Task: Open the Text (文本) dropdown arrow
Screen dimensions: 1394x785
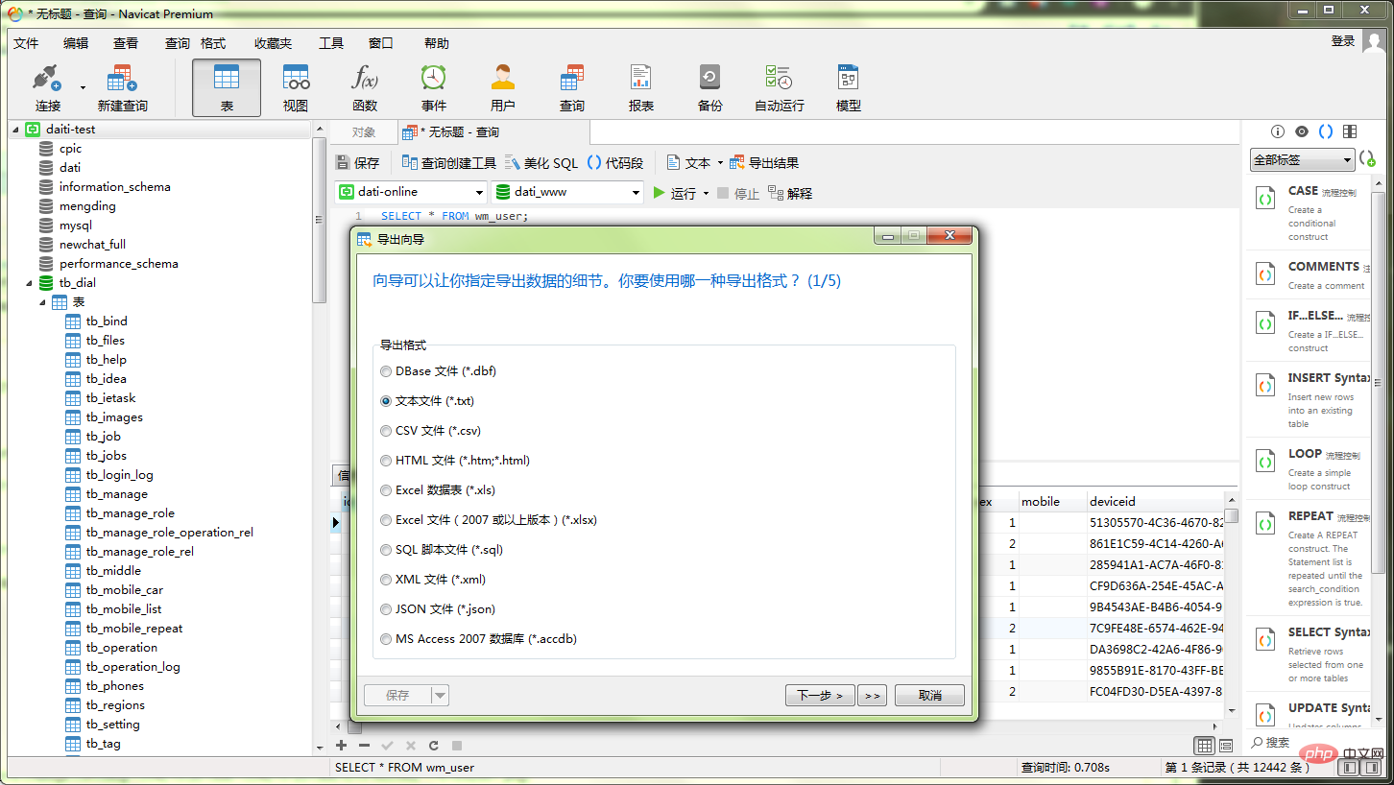Action: [x=720, y=163]
